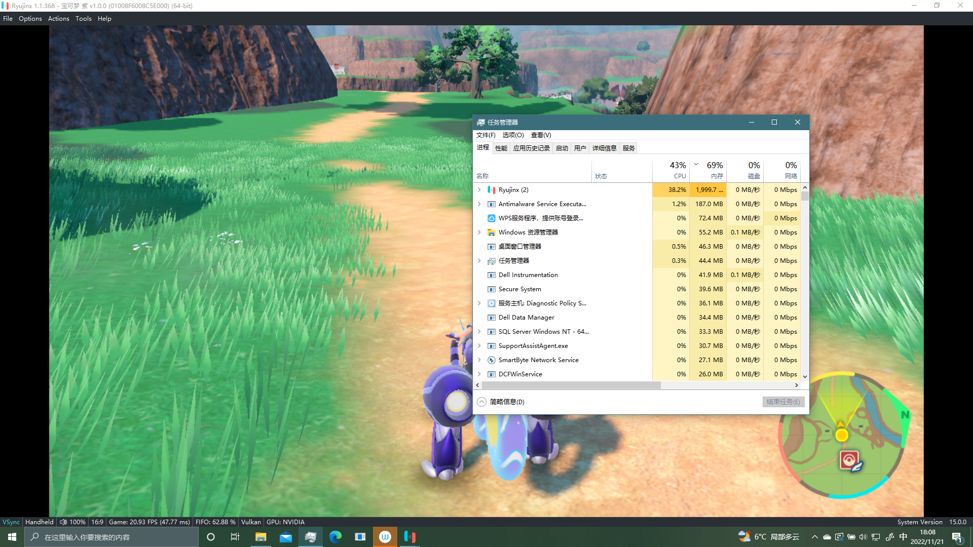Screen dimensions: 973x547
Task: Expand the SQL Server Windows NT row
Action: [x=479, y=332]
